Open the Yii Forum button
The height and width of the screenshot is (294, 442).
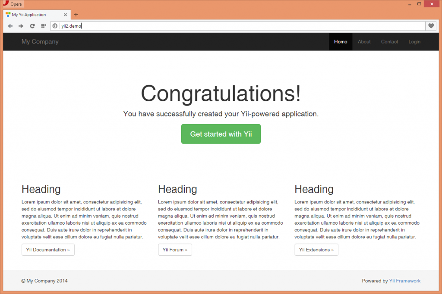(175, 250)
